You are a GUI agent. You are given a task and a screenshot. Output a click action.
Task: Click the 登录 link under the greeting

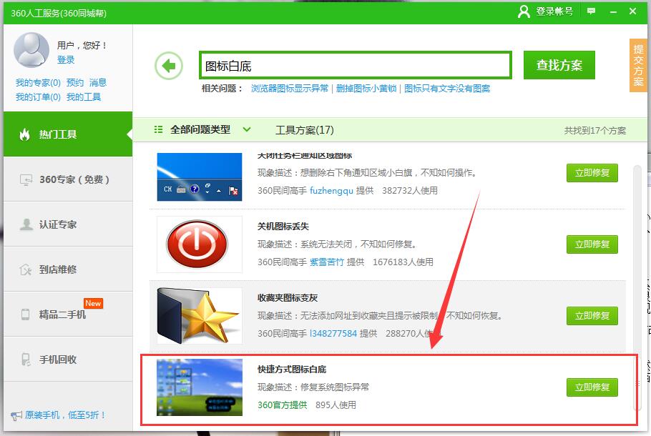tap(66, 60)
